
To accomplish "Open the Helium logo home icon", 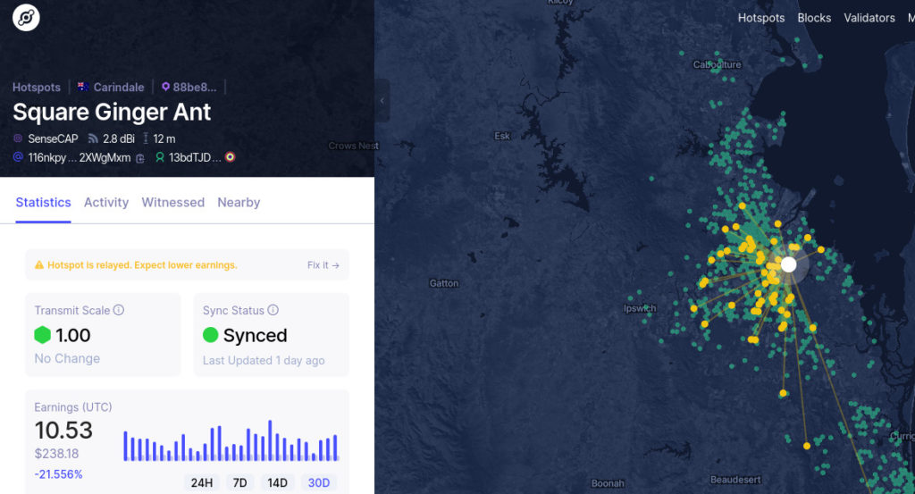I will tap(26, 18).
